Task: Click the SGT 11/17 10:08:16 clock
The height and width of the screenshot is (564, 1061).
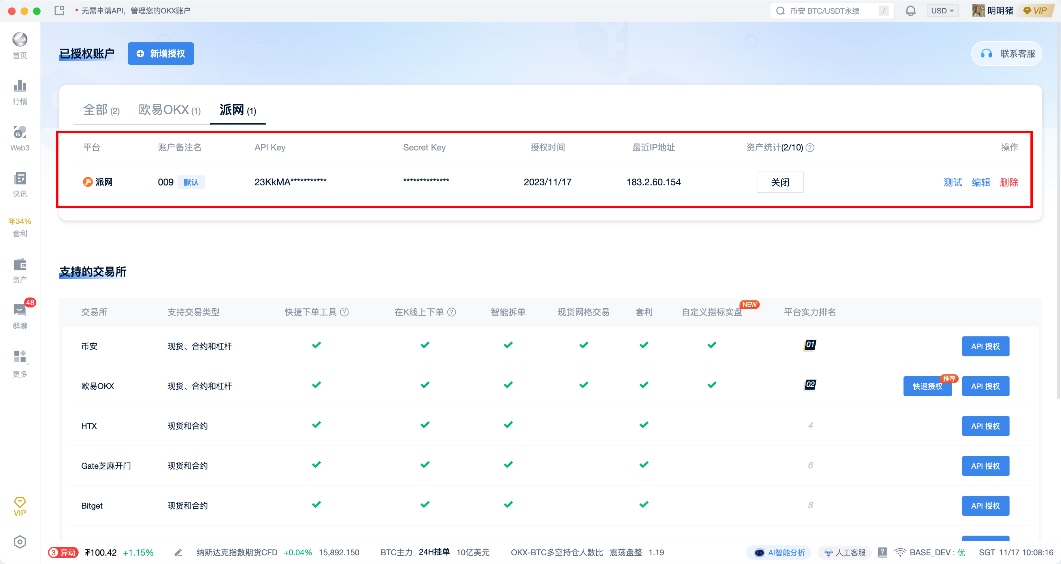Action: (x=1016, y=553)
